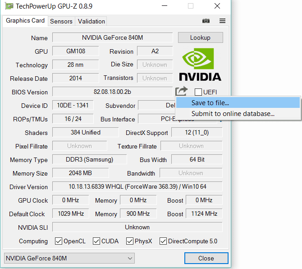Click the Close button
Image resolution: width=302 pixels, height=269 pixels.
[206, 258]
